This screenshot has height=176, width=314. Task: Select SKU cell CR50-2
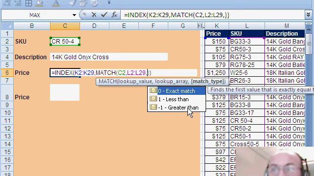[247, 128]
